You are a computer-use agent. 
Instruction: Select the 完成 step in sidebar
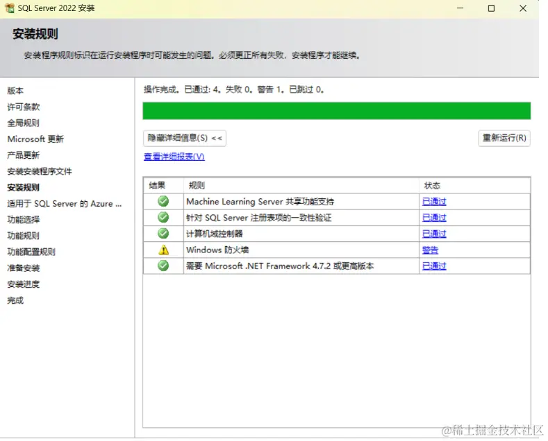[x=15, y=300]
